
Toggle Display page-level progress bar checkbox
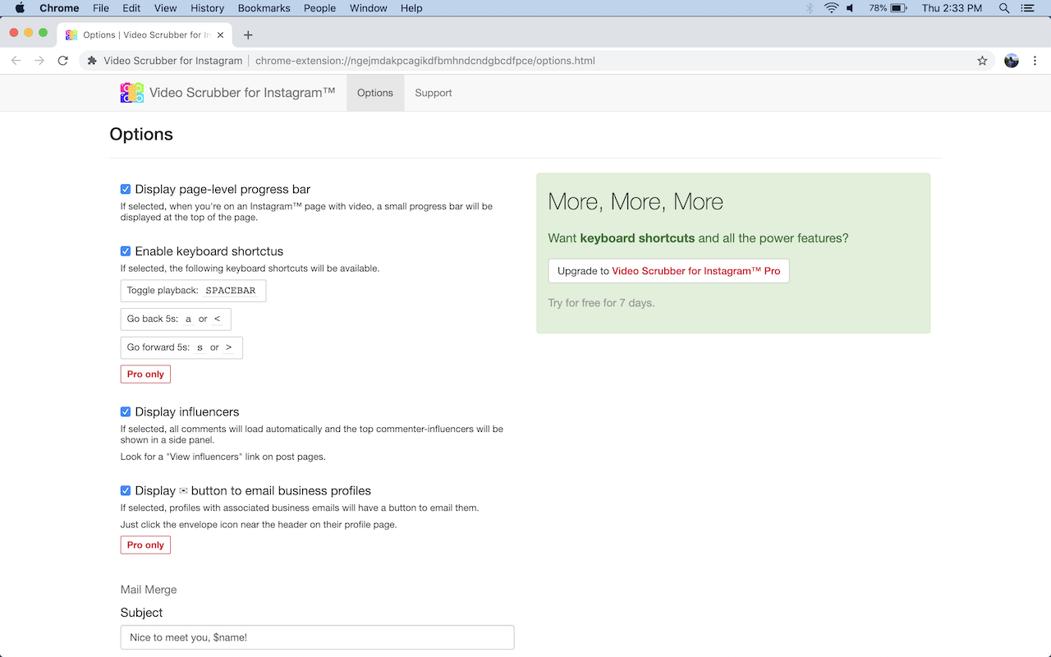click(x=126, y=189)
